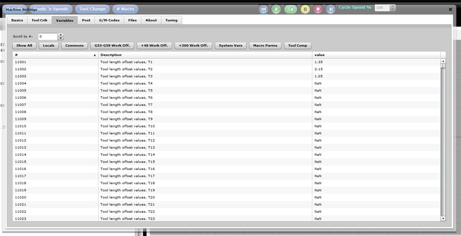The width and height of the screenshot is (461, 236).
Task: Click the System Vars button
Action: pyautogui.click(x=230, y=46)
